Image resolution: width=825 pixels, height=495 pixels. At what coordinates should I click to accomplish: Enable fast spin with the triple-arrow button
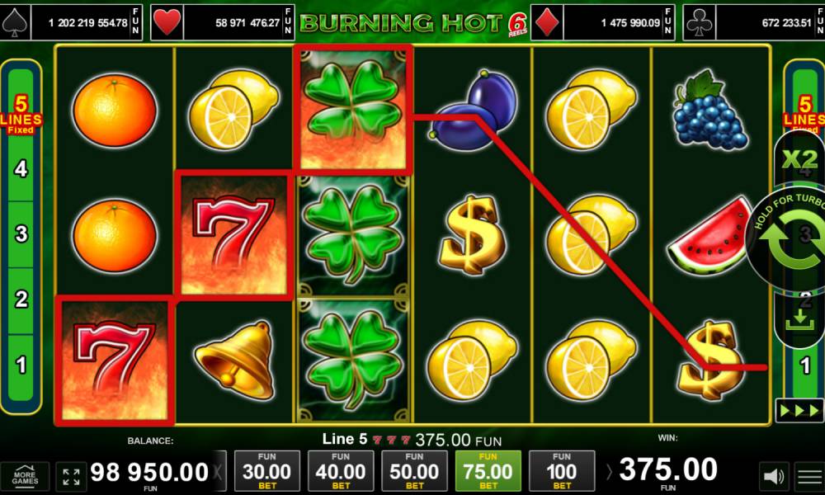[x=799, y=411]
